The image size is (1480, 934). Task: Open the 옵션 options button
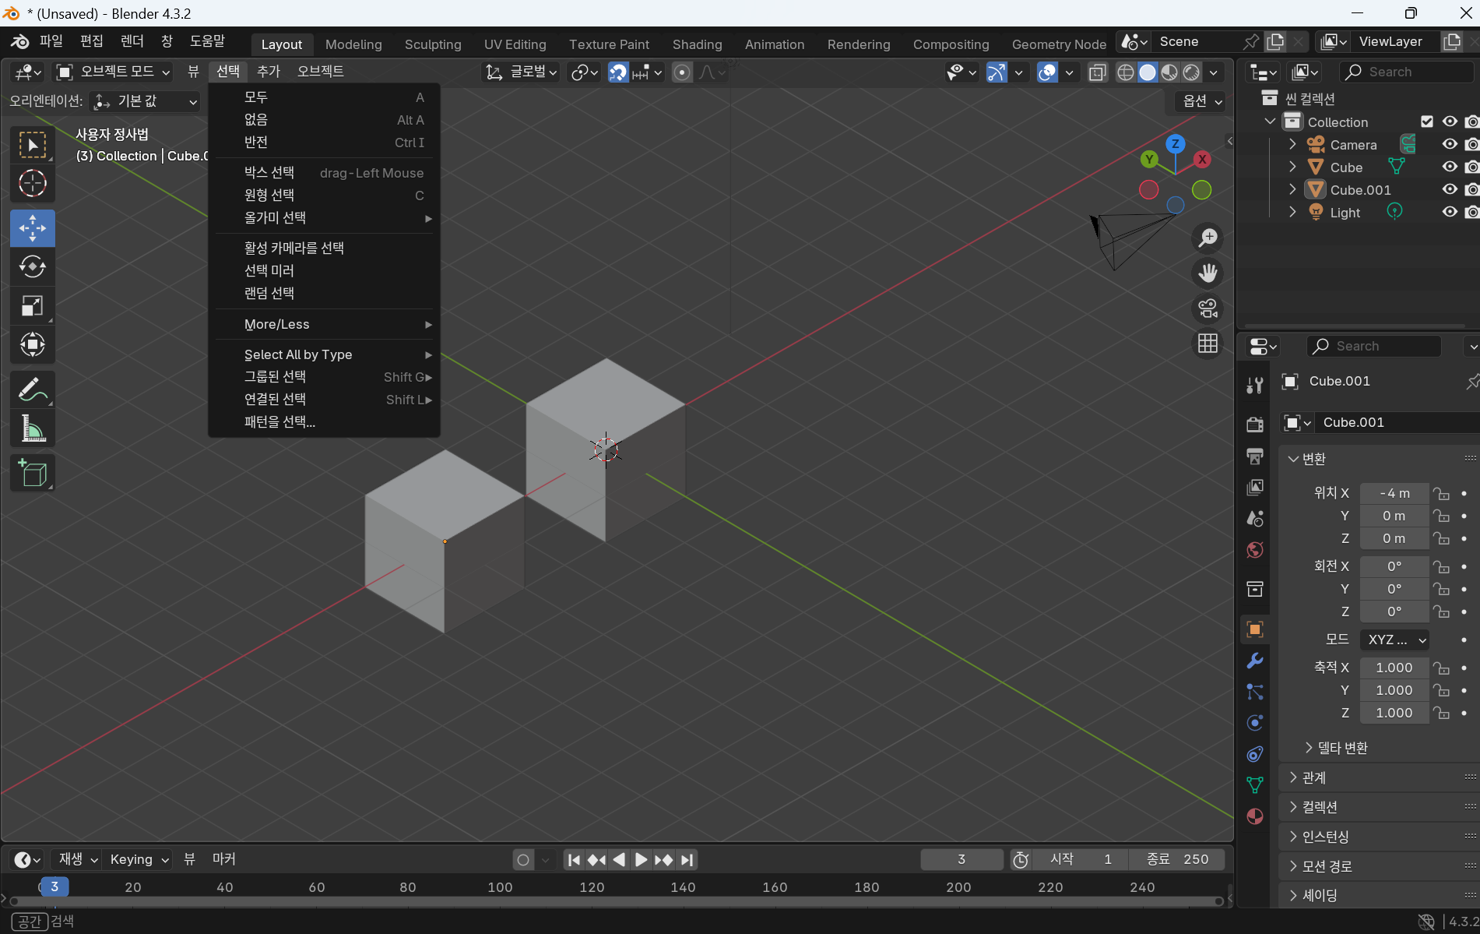pyautogui.click(x=1202, y=101)
